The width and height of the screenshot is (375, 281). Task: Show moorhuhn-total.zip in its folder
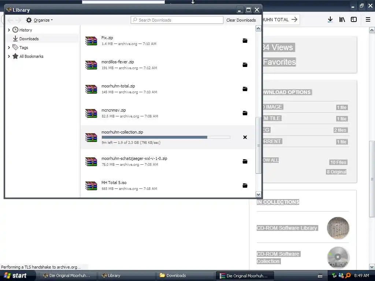point(245,89)
